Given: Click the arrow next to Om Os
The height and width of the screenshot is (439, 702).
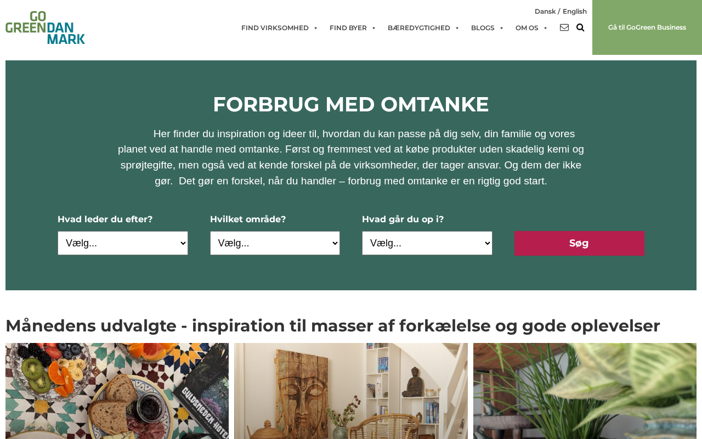Looking at the screenshot, I should click(545, 28).
